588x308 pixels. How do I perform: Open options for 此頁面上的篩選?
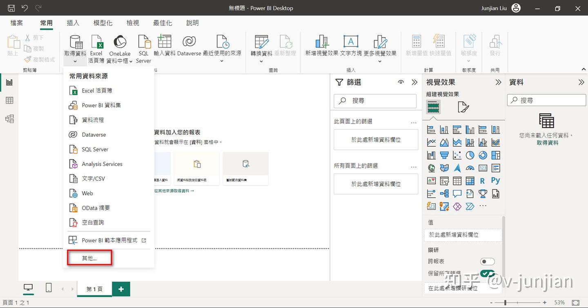(x=413, y=121)
